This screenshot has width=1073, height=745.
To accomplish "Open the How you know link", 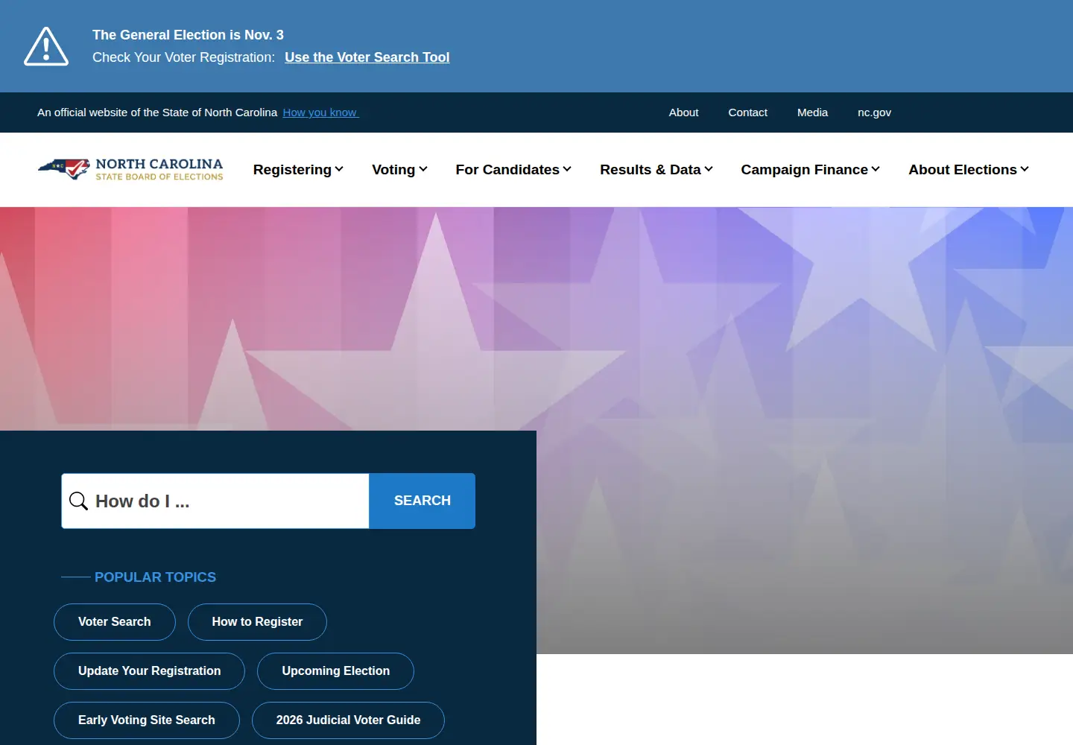I will 320,112.
